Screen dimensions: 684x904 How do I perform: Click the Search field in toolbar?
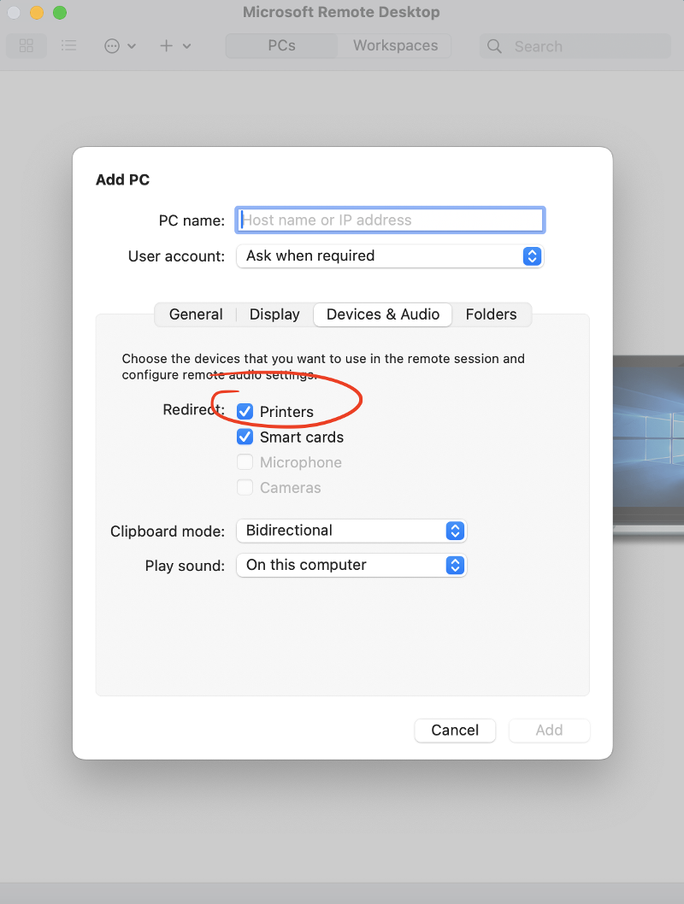[575, 46]
